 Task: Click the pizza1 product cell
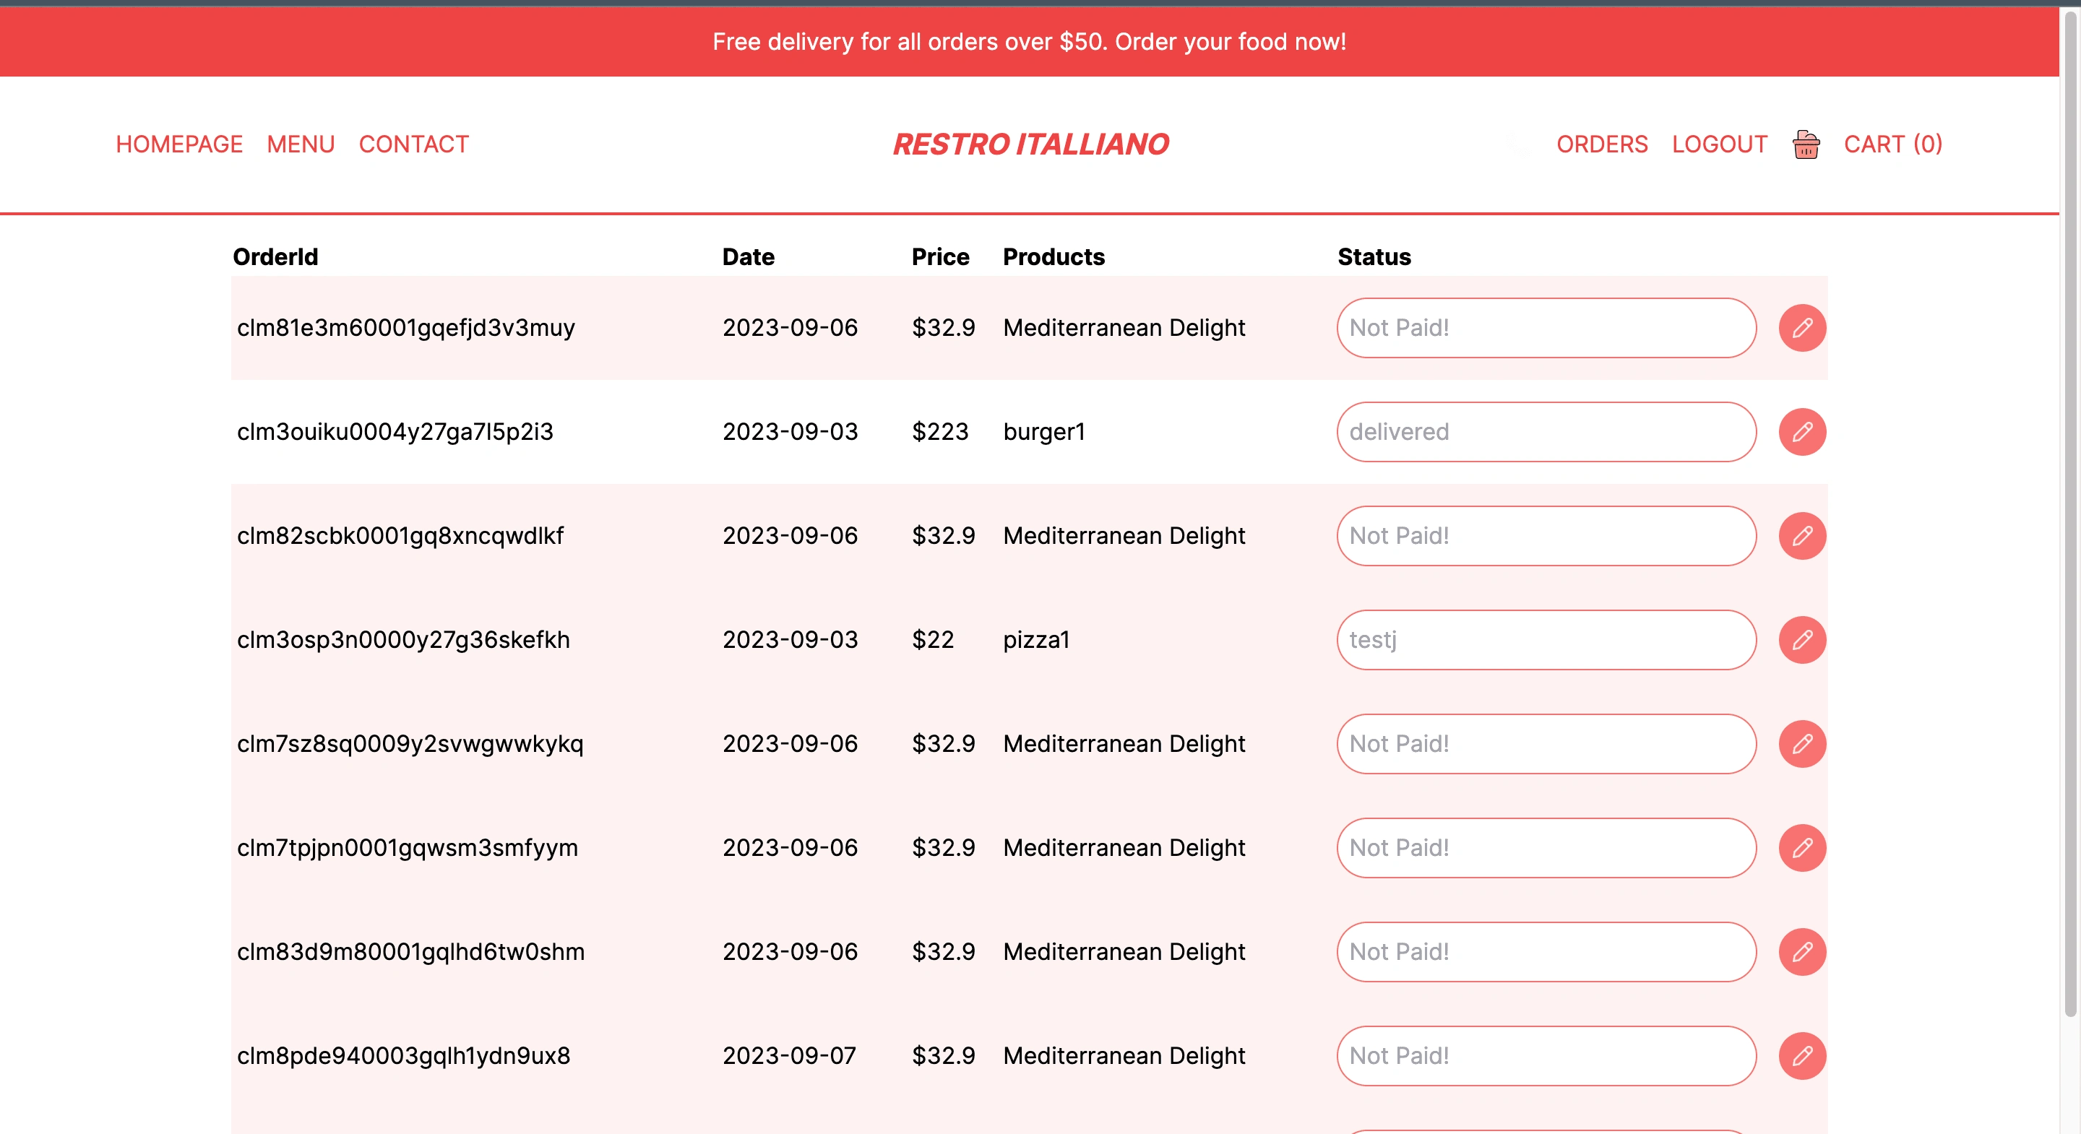1036,640
